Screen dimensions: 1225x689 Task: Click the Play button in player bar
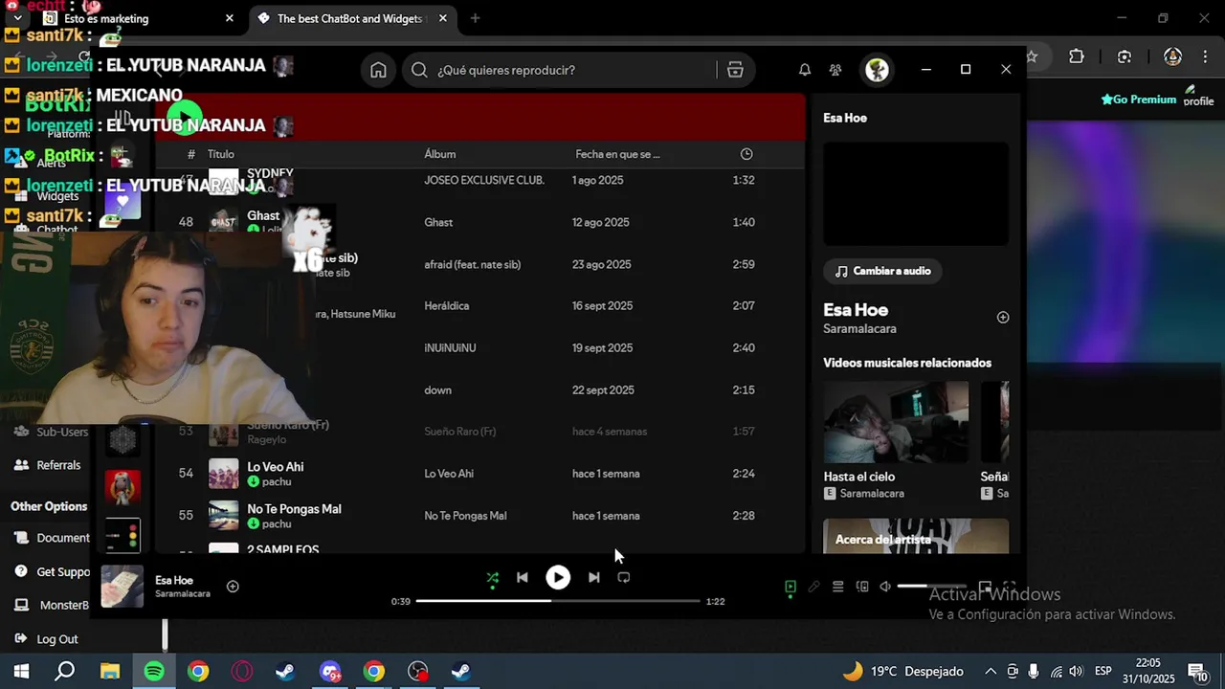pos(558,577)
